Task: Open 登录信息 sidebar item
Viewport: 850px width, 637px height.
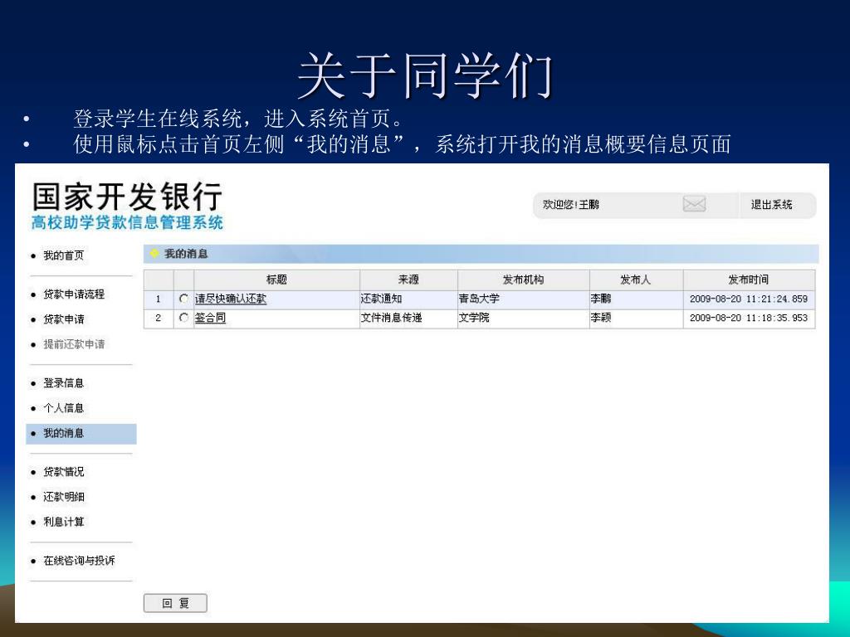Action: coord(63,383)
